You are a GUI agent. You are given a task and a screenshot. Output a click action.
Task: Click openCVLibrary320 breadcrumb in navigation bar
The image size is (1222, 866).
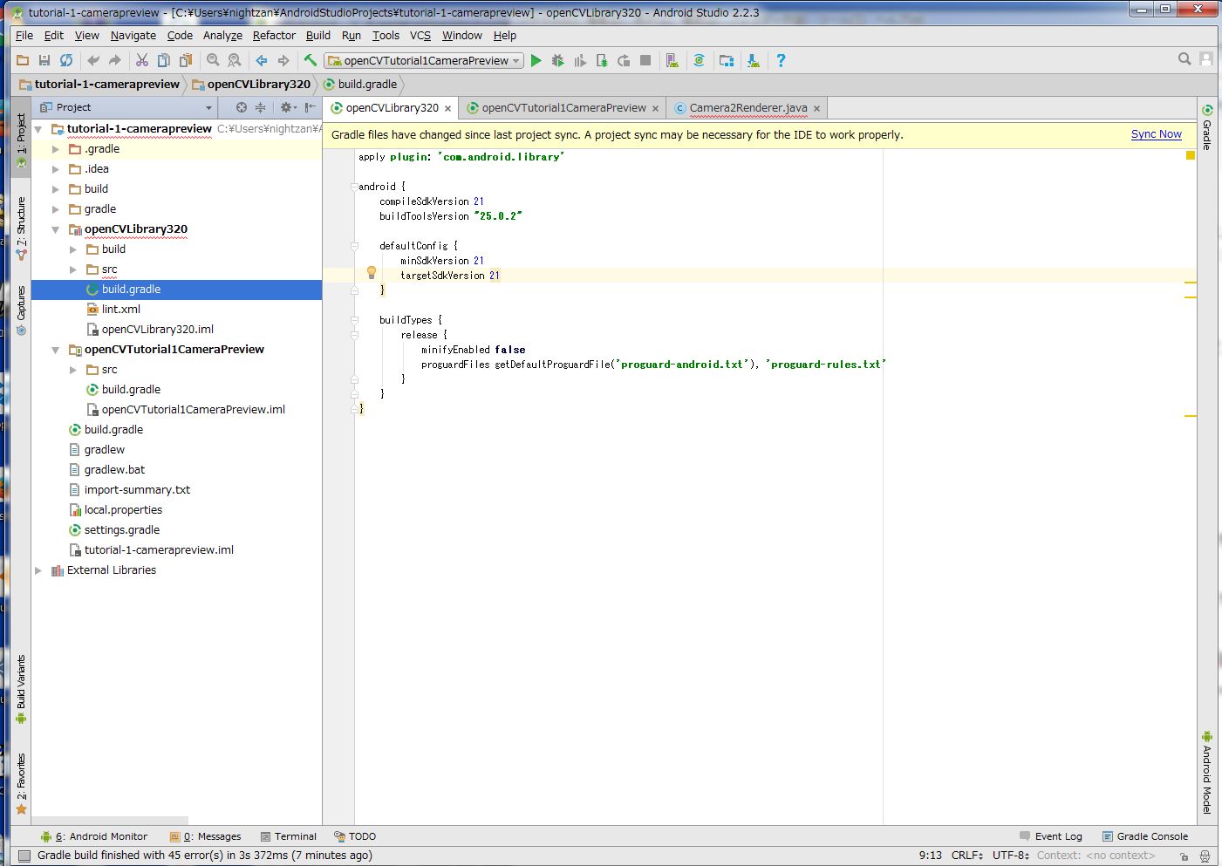coord(251,85)
